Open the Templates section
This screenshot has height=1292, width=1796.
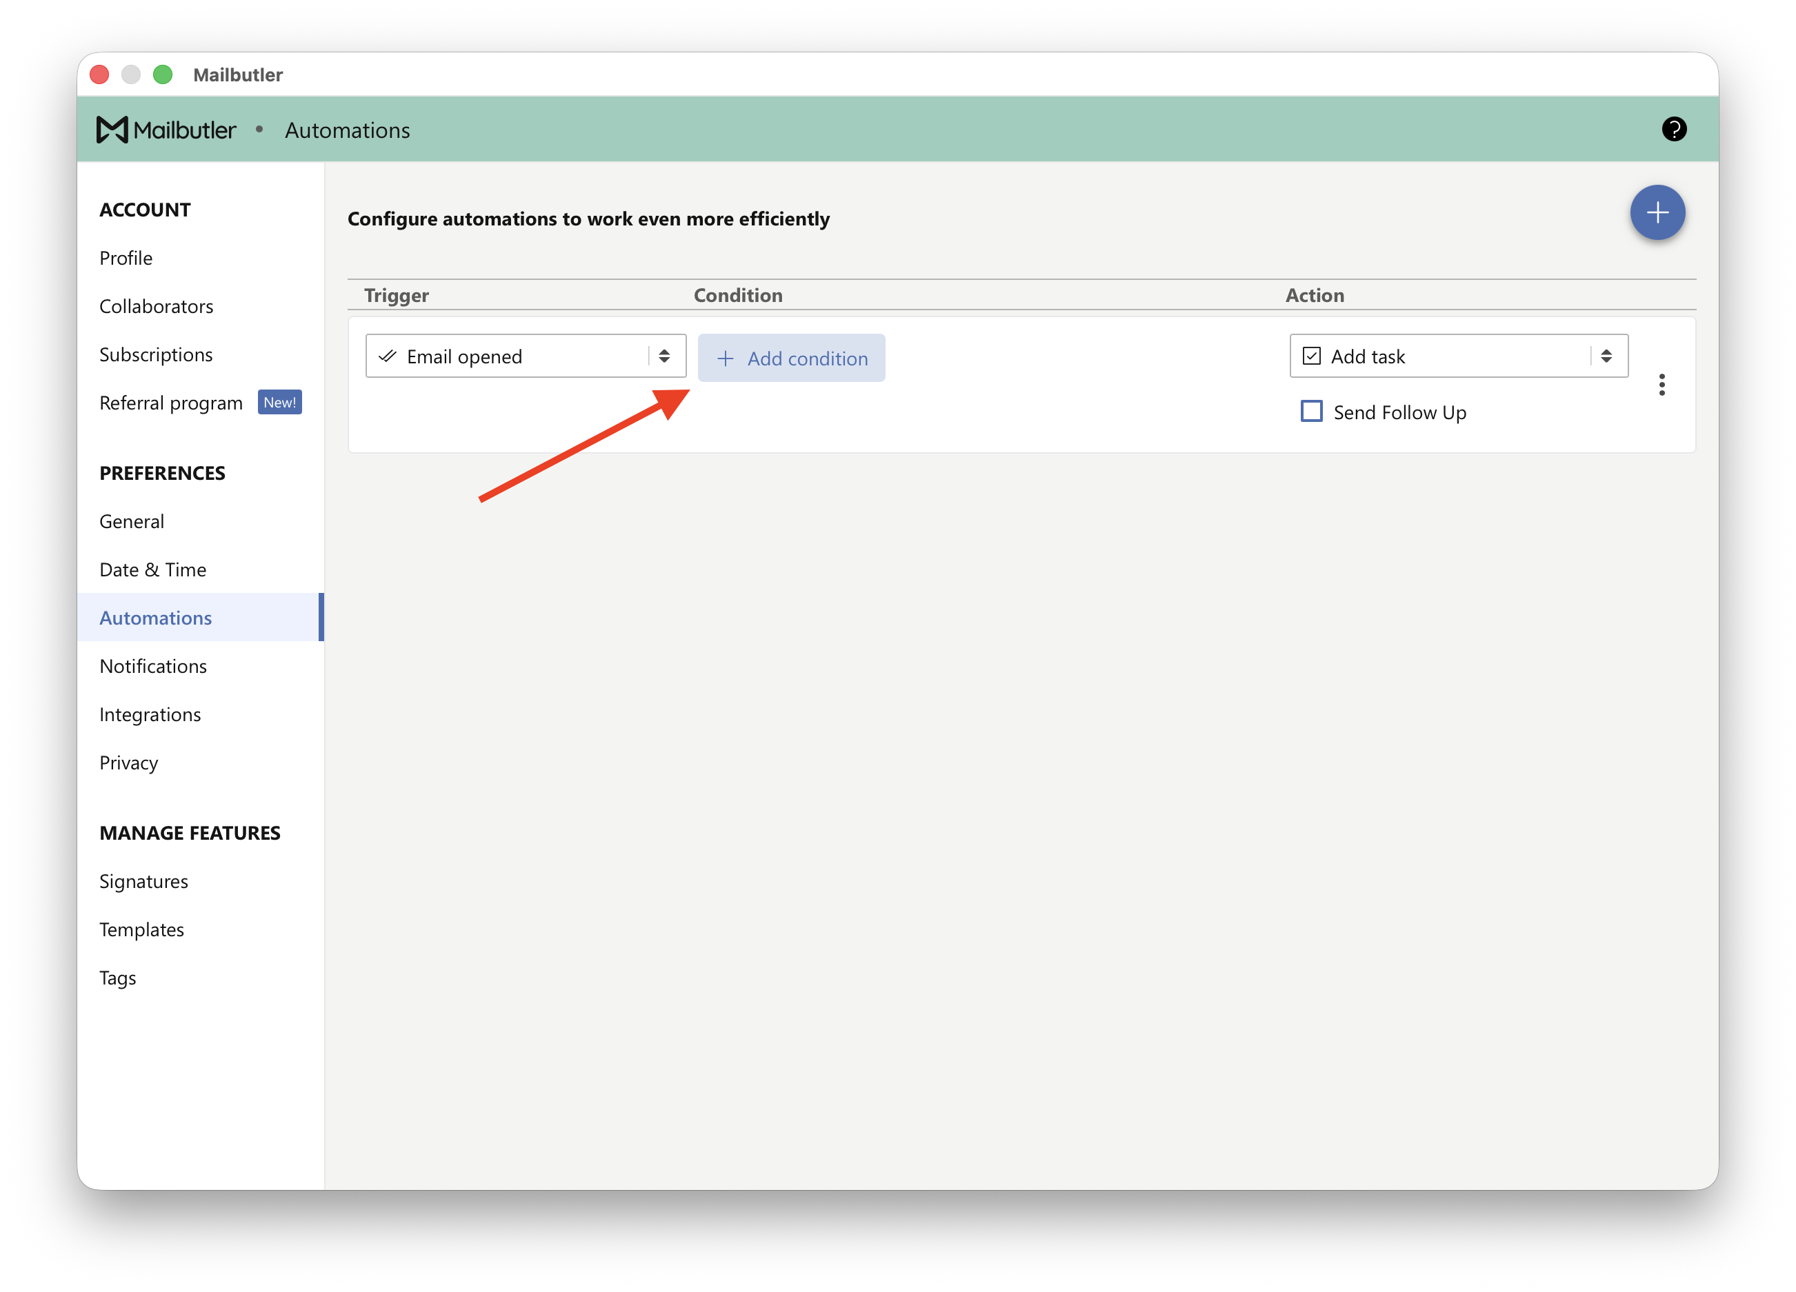tap(141, 929)
